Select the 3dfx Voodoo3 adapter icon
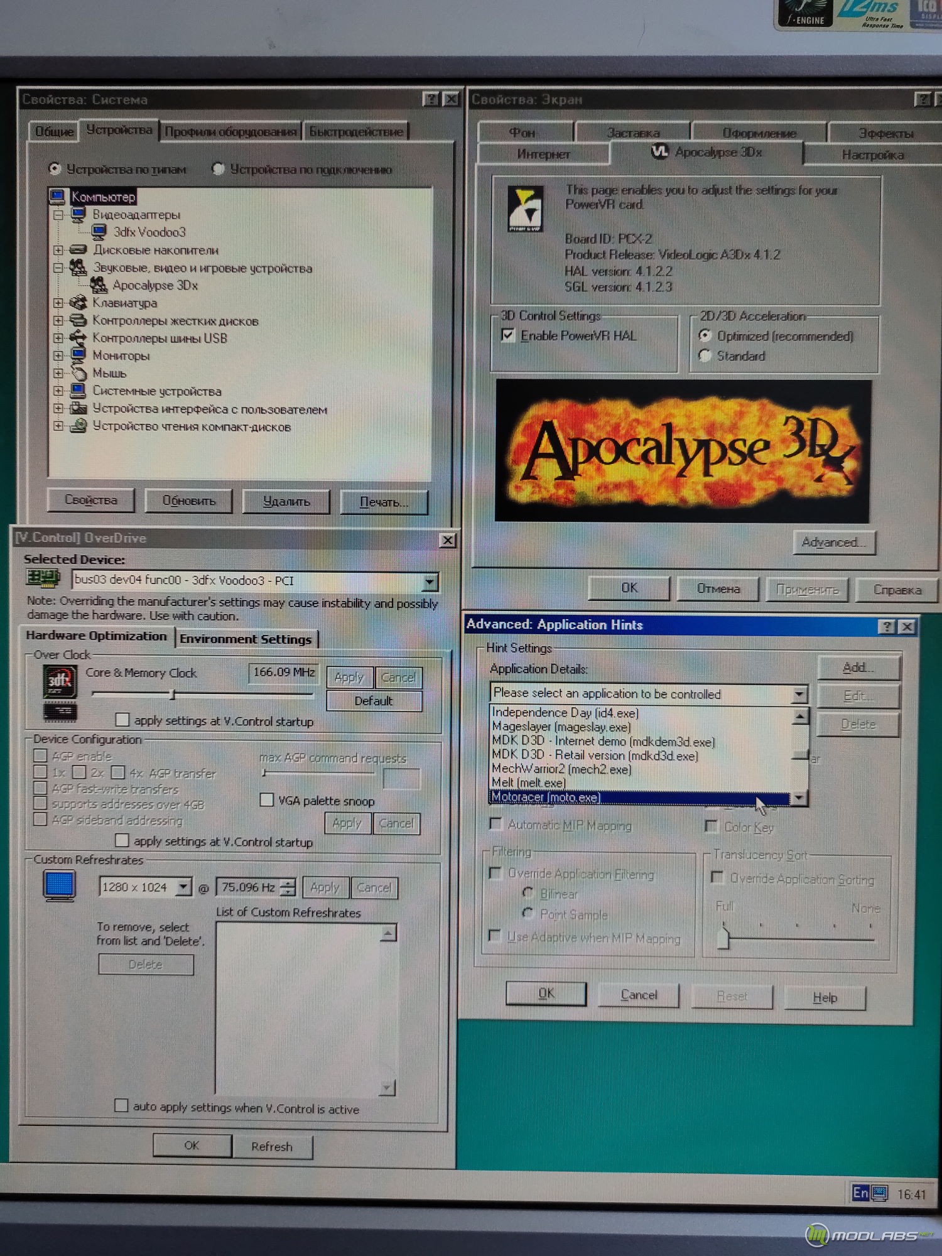Image resolution: width=942 pixels, height=1256 pixels. 99,232
